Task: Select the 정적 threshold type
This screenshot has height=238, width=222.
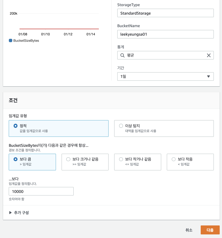Action: (16, 126)
